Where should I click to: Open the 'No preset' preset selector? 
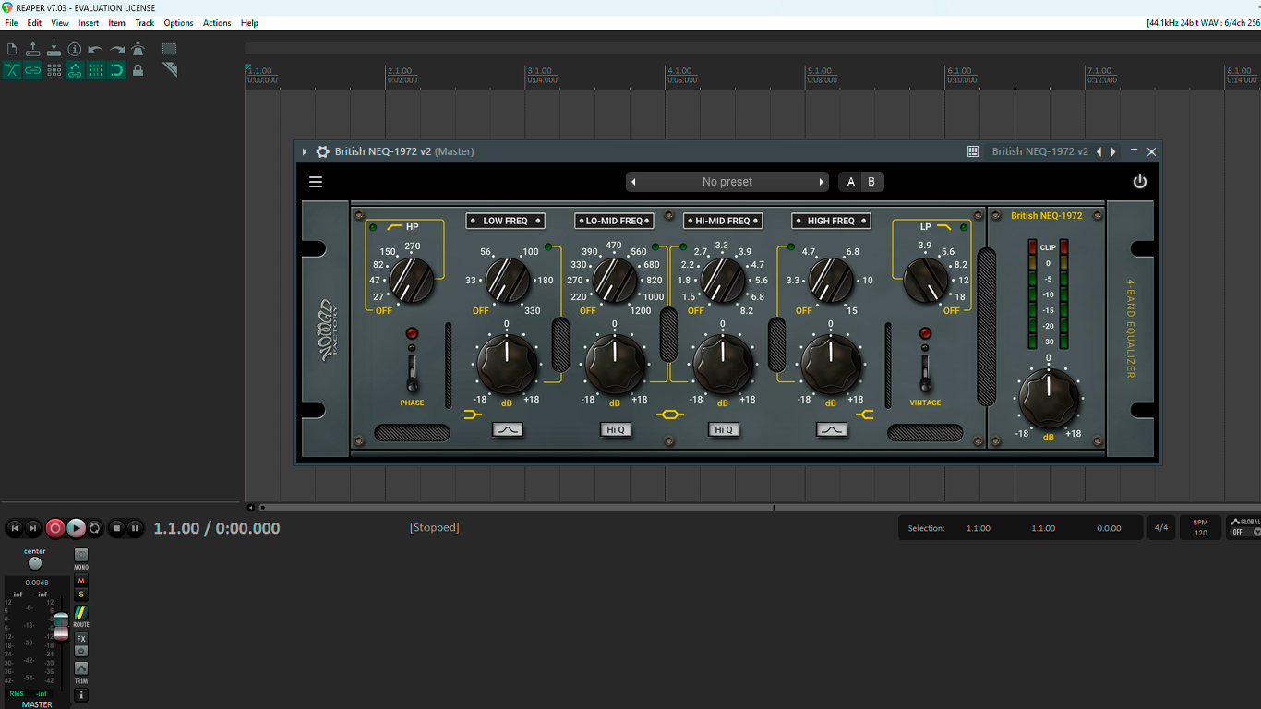click(727, 182)
